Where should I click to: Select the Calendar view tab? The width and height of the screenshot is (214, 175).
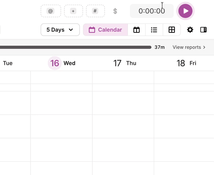pyautogui.click(x=105, y=30)
